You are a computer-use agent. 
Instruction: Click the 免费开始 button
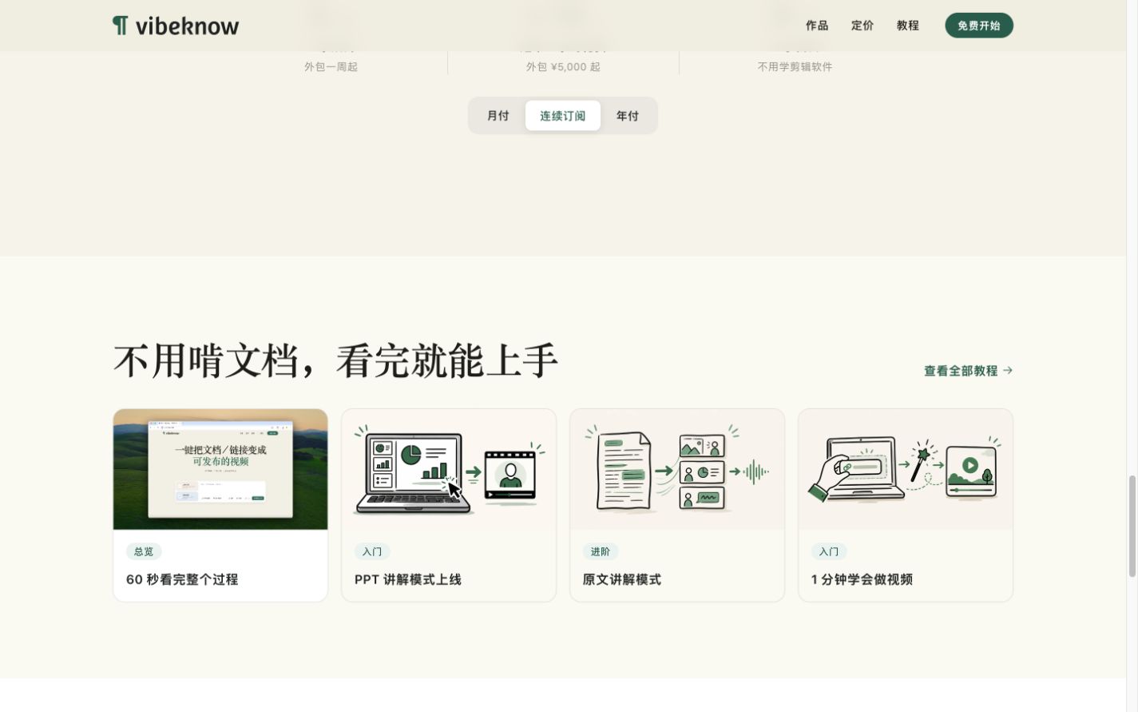(x=979, y=26)
